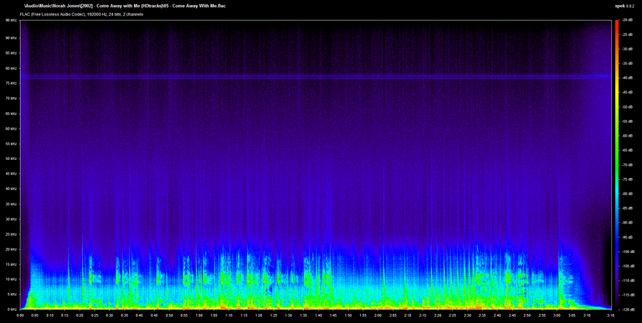Click the 75 kHz frequency axis label
This screenshot has height=323, width=642.
(x=11, y=83)
